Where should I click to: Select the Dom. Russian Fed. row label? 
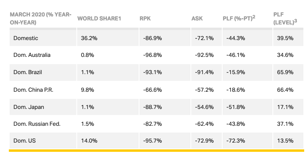[37, 124]
